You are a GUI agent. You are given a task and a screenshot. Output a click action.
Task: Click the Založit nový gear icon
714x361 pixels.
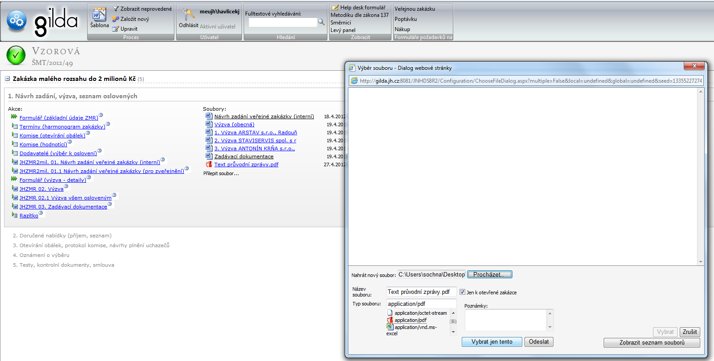(x=115, y=19)
